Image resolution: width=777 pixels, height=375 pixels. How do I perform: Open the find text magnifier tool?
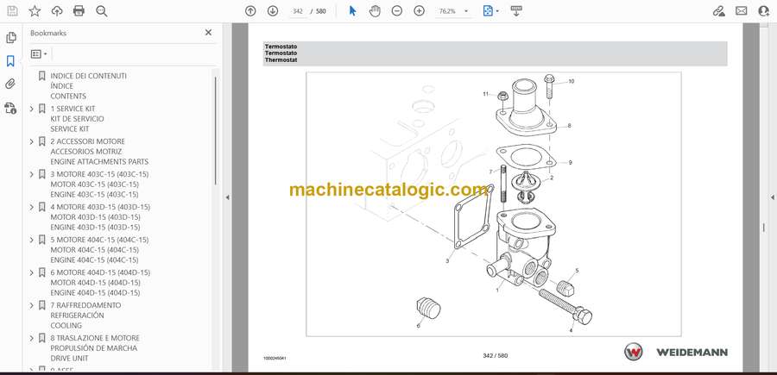coord(102,11)
